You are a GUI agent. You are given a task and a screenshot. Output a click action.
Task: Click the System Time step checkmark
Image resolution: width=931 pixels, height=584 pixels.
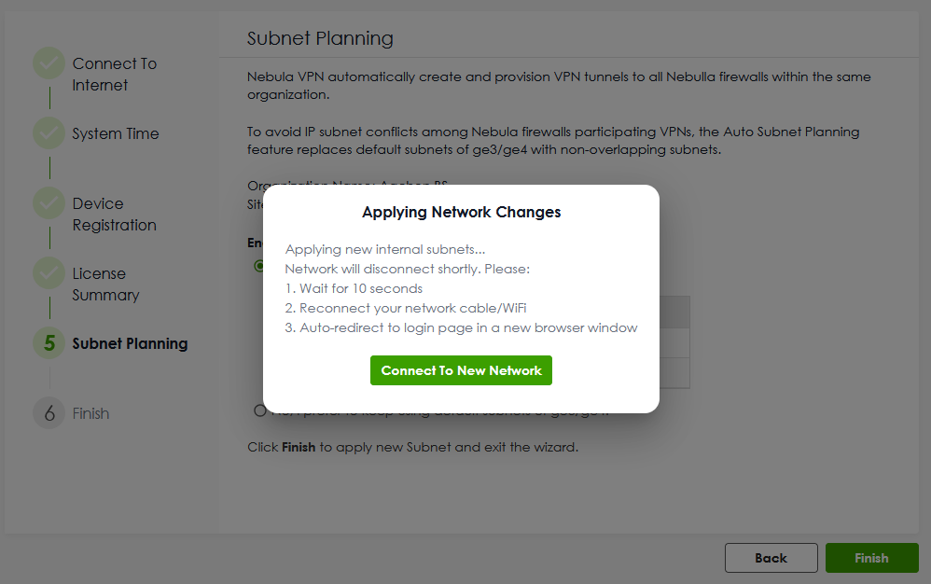click(x=49, y=133)
